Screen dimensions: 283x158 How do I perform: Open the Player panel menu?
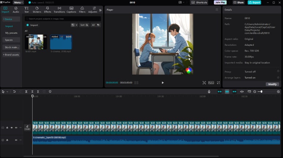point(217,10)
